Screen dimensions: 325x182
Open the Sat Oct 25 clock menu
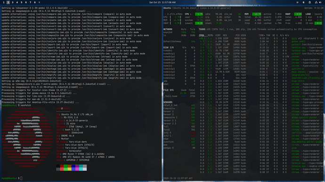[162, 2]
